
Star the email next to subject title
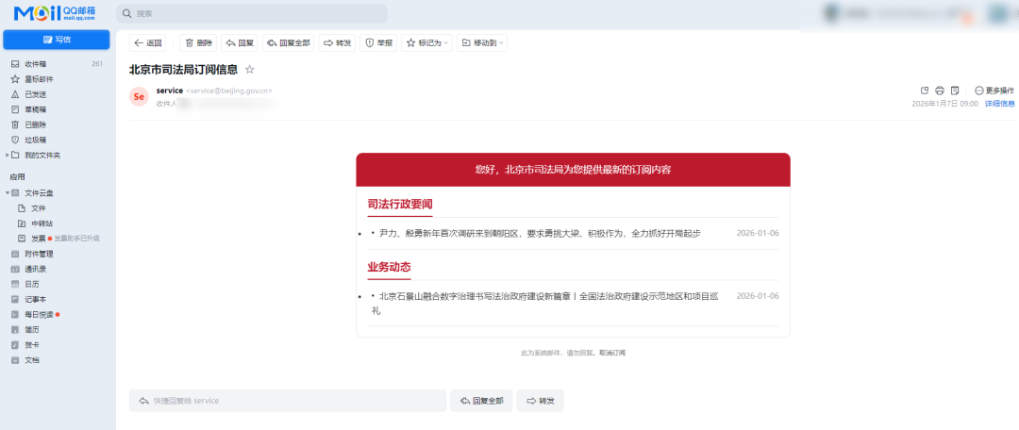tap(250, 70)
